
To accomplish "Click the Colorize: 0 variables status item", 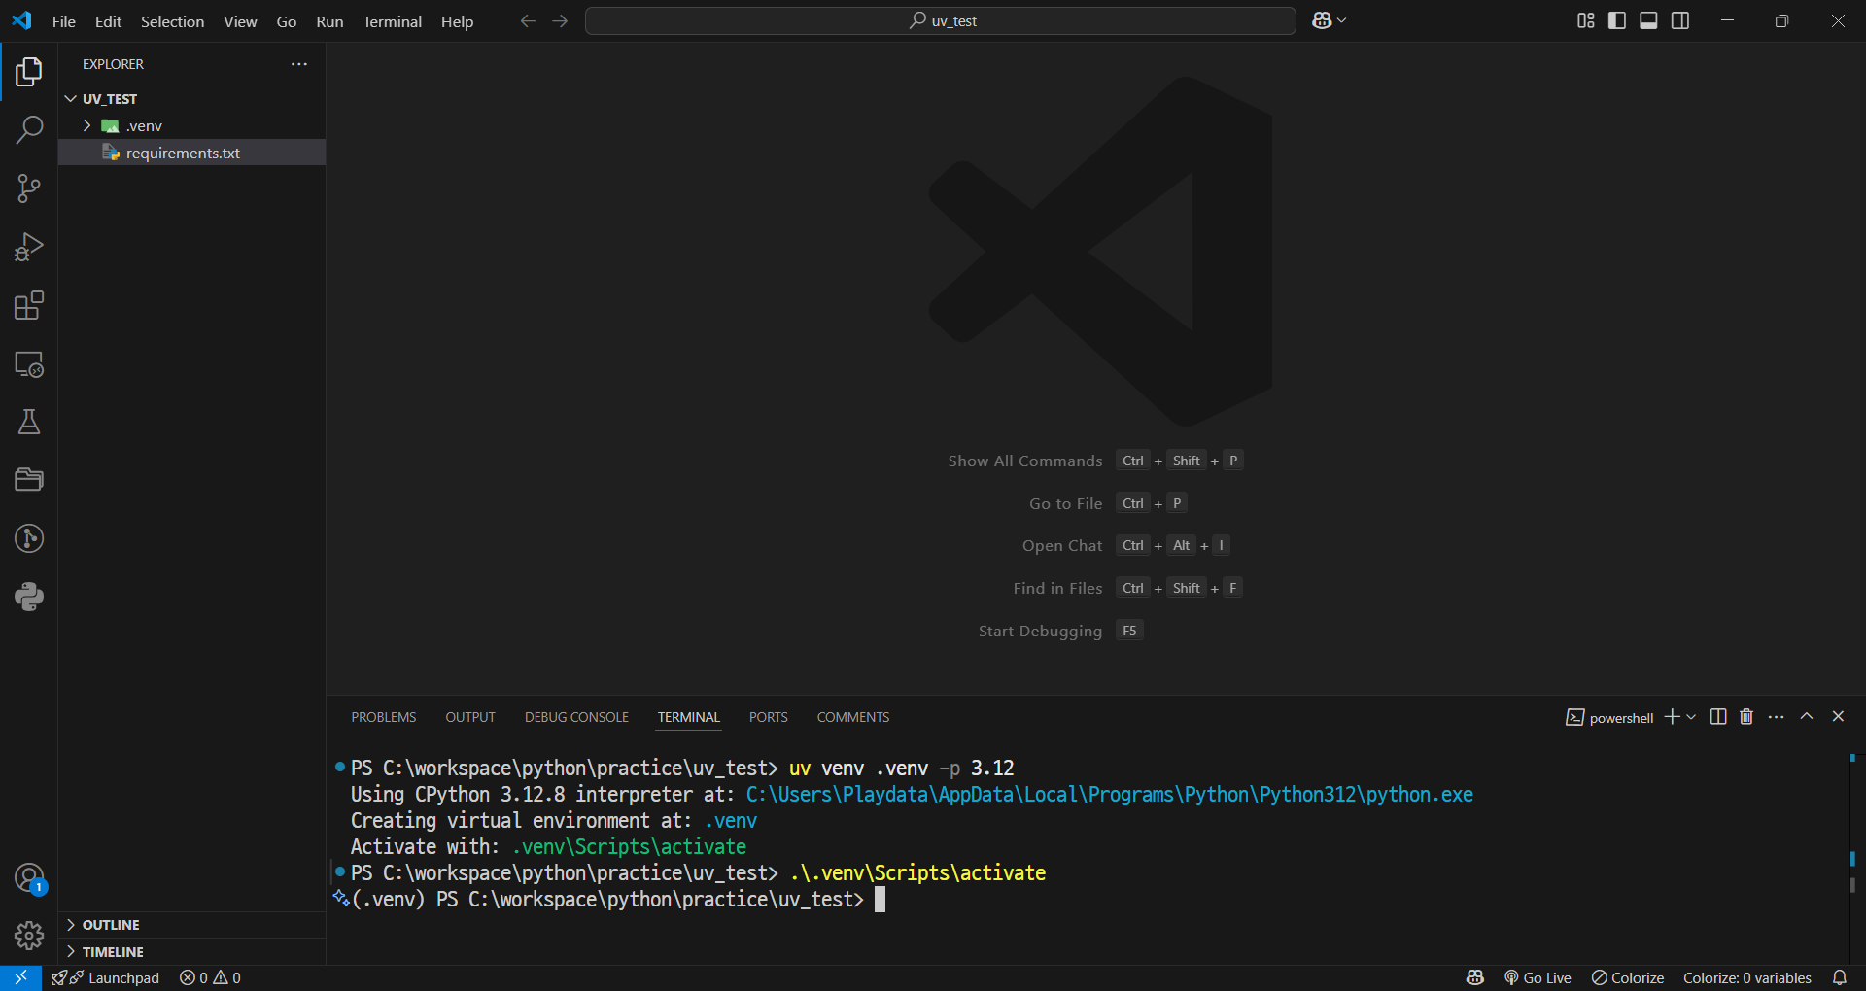I will tap(1747, 977).
